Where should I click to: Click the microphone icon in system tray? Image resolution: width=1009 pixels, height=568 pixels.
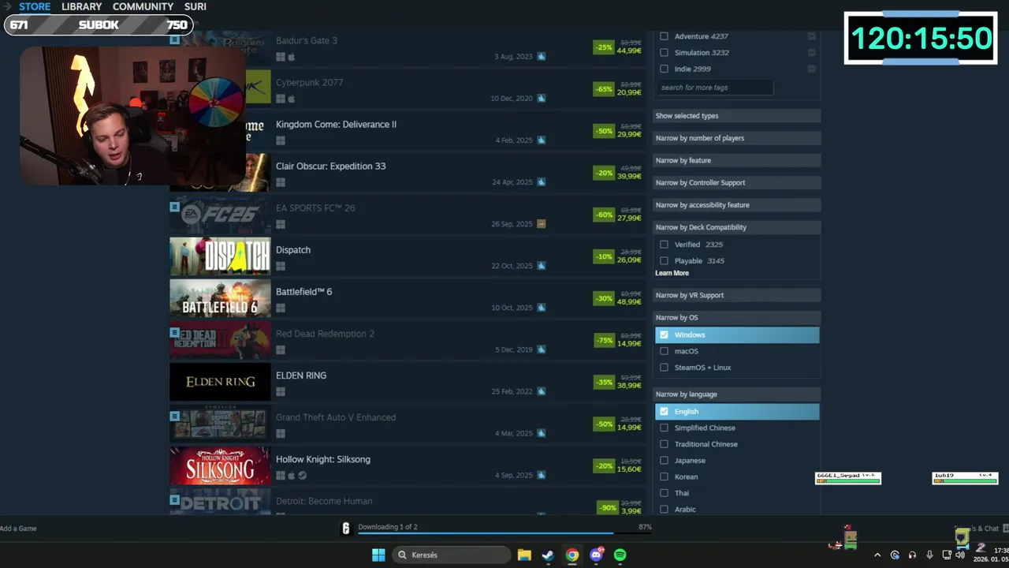(929, 555)
